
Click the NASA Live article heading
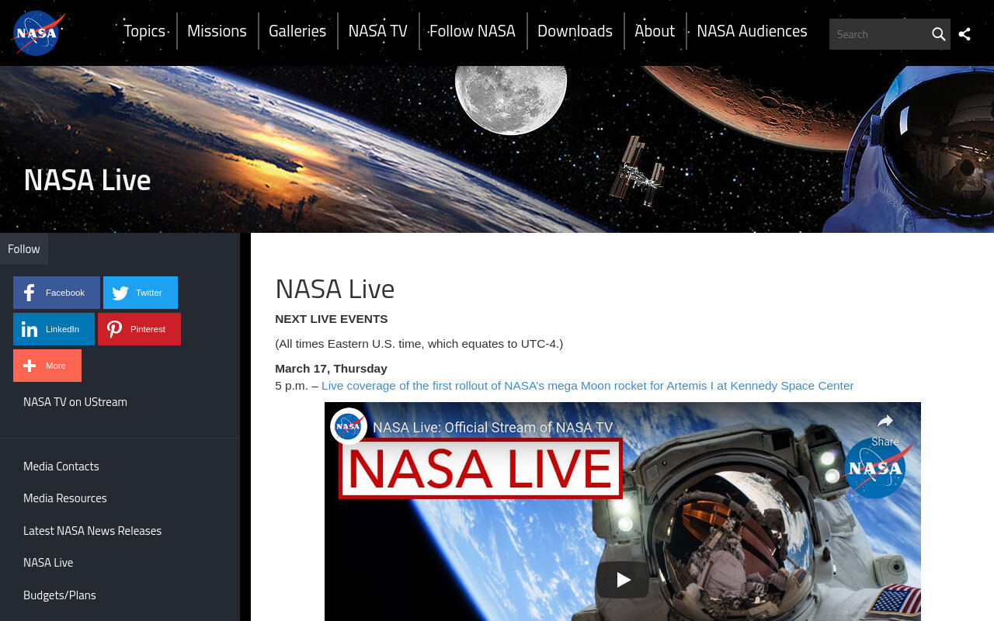tap(335, 289)
